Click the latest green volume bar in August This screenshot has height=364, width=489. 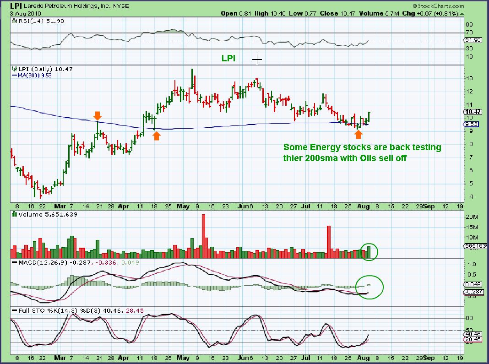pyautogui.click(x=369, y=252)
